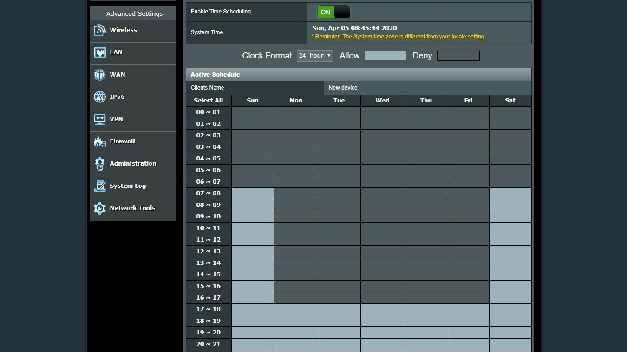Click the Advanced Settings header
This screenshot has height=352, width=627.
point(134,13)
